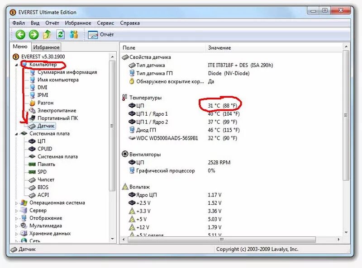Open the users icon in toolbar

click(74, 35)
